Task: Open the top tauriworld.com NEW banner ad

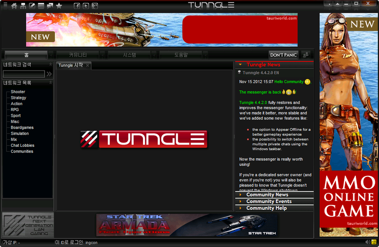Action: (162, 30)
